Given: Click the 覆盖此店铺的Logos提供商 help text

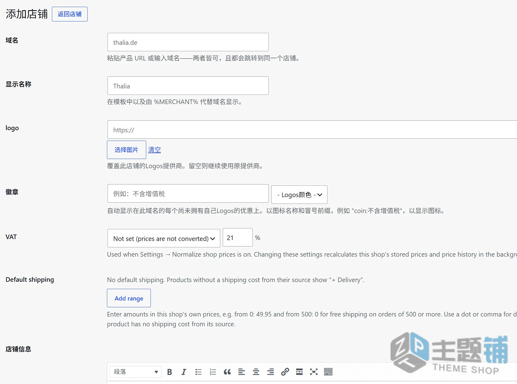Looking at the screenshot, I should (186, 166).
